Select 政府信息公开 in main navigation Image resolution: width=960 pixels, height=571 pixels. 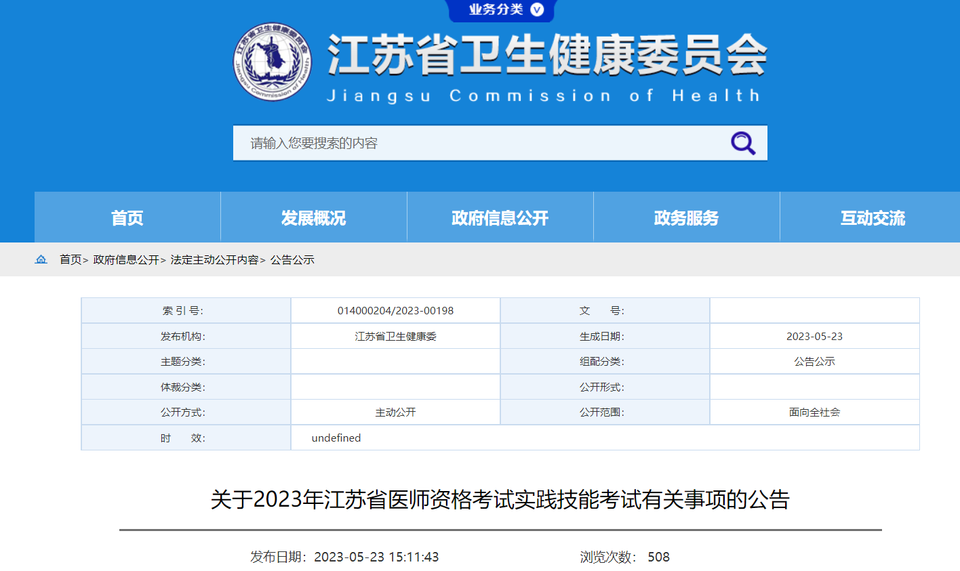(500, 218)
